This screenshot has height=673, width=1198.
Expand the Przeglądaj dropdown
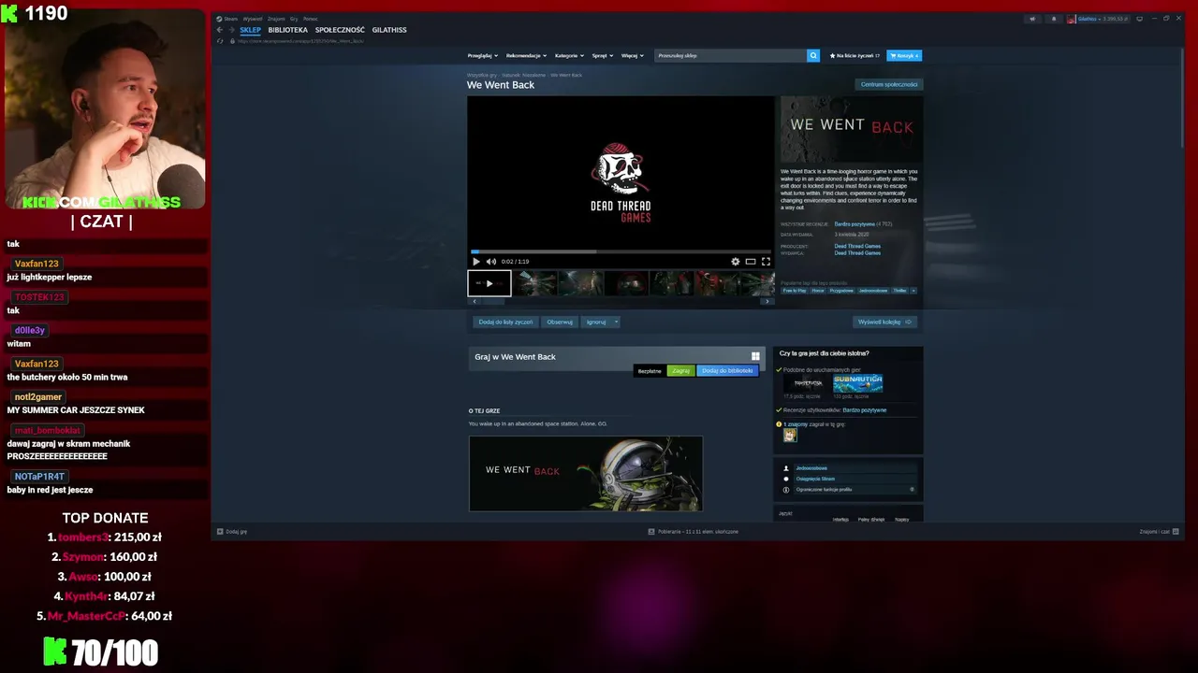click(482, 55)
